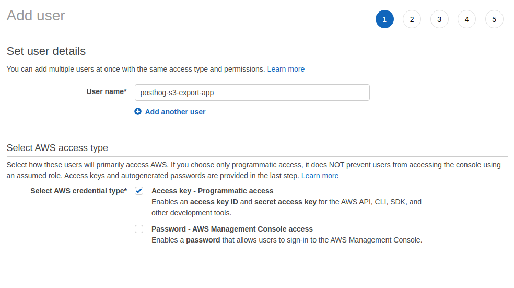514x288 pixels.
Task: Go to step 3 circle
Action: 439,19
